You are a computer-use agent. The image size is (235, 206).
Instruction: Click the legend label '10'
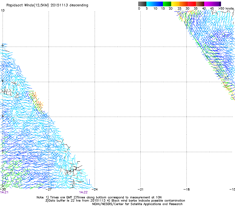155,9
